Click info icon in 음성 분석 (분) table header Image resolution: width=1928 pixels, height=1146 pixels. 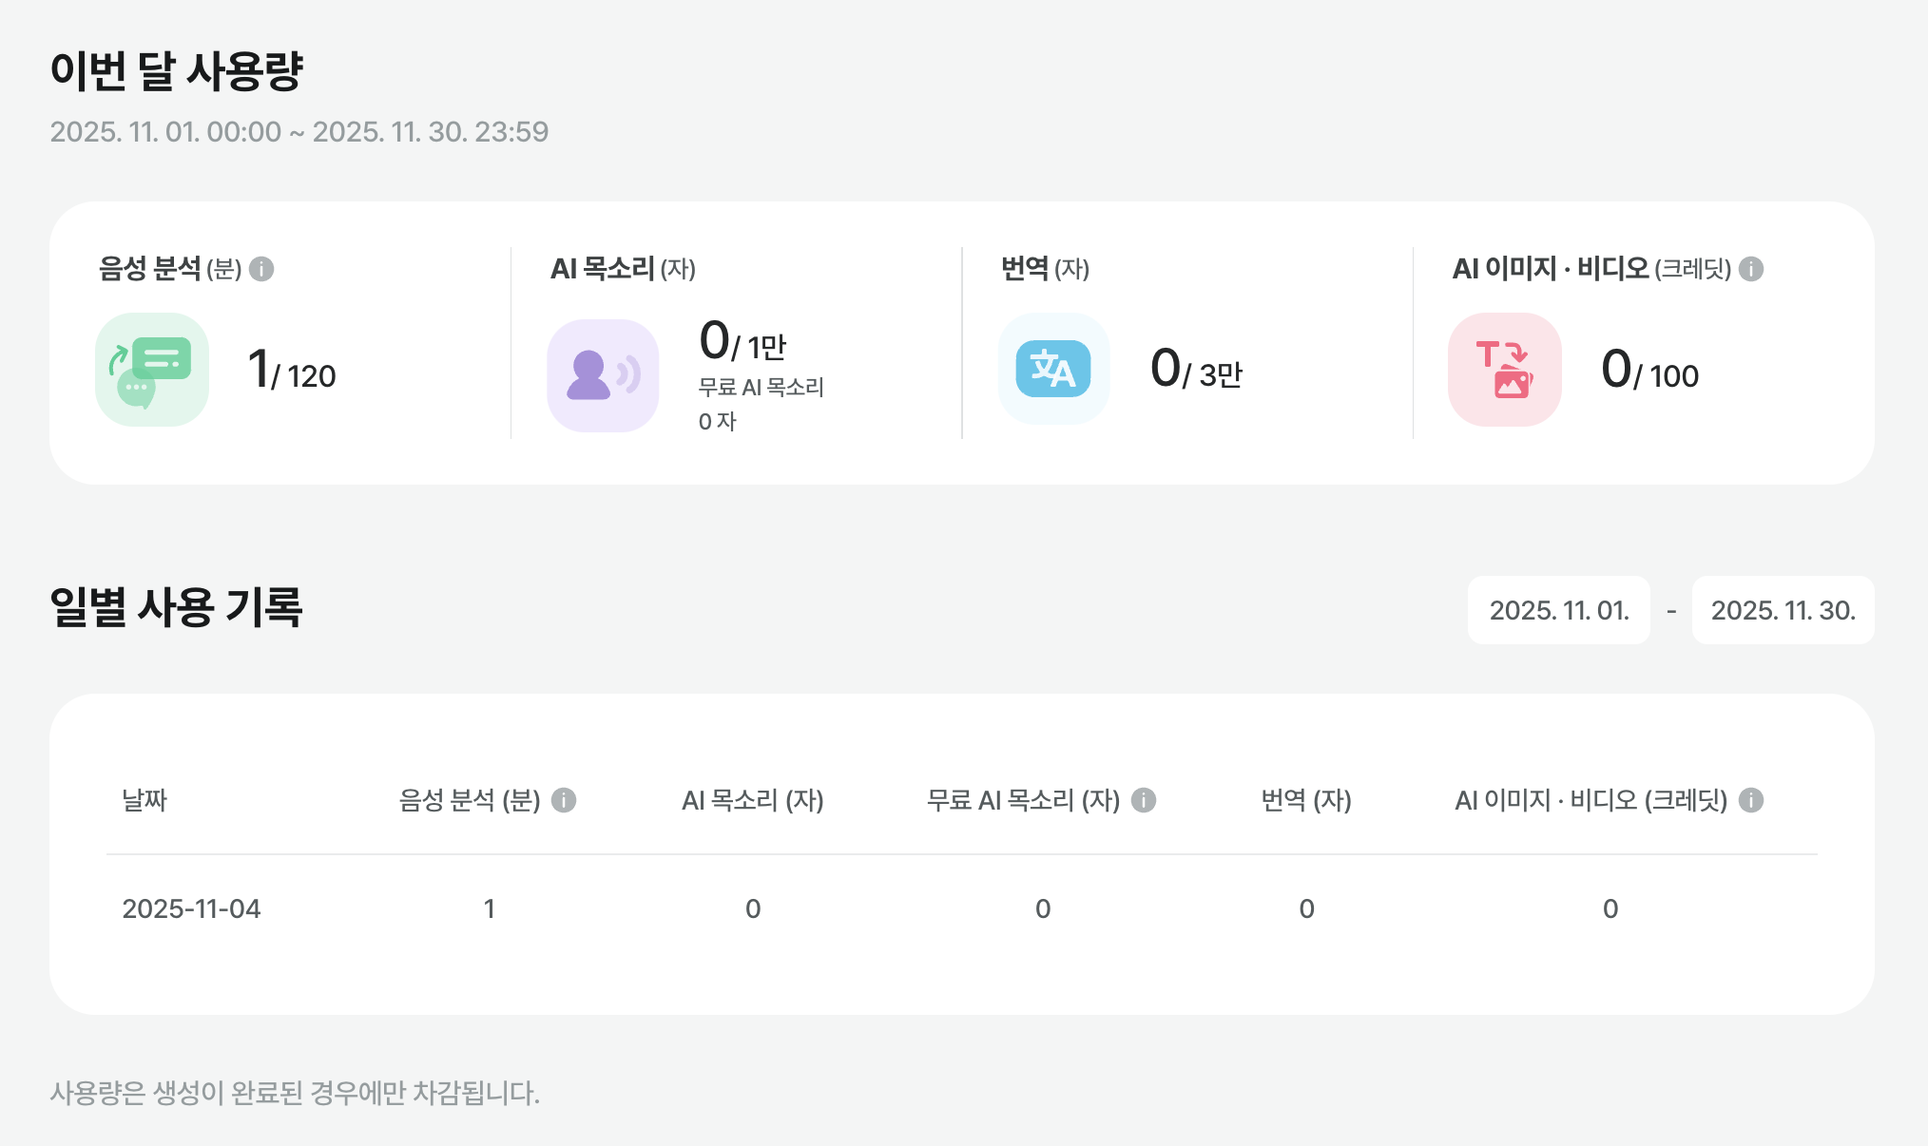click(564, 800)
